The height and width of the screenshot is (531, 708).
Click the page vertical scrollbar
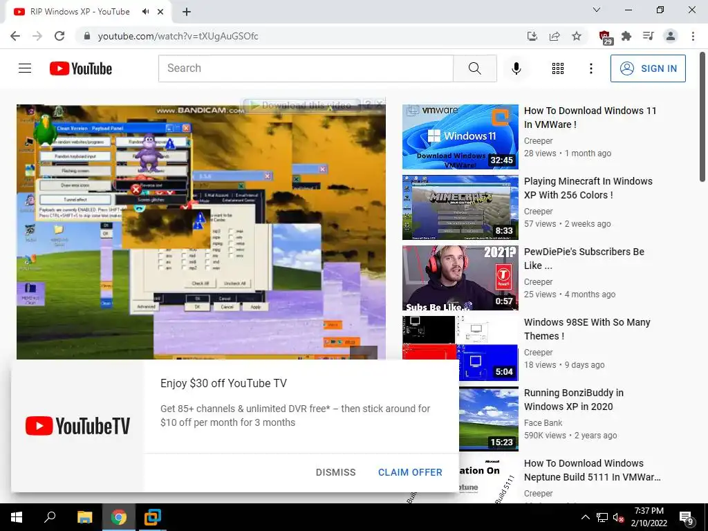click(x=702, y=118)
